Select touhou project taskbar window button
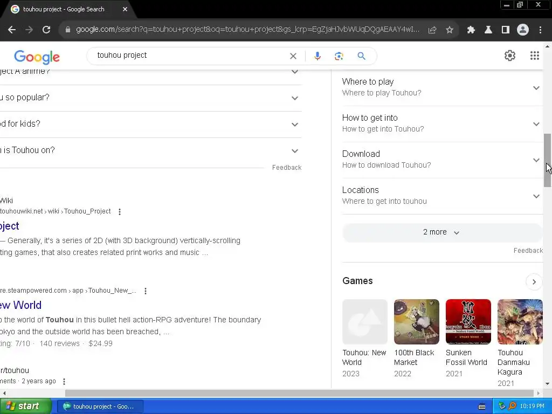Image resolution: width=552 pixels, height=414 pixels. click(100, 406)
